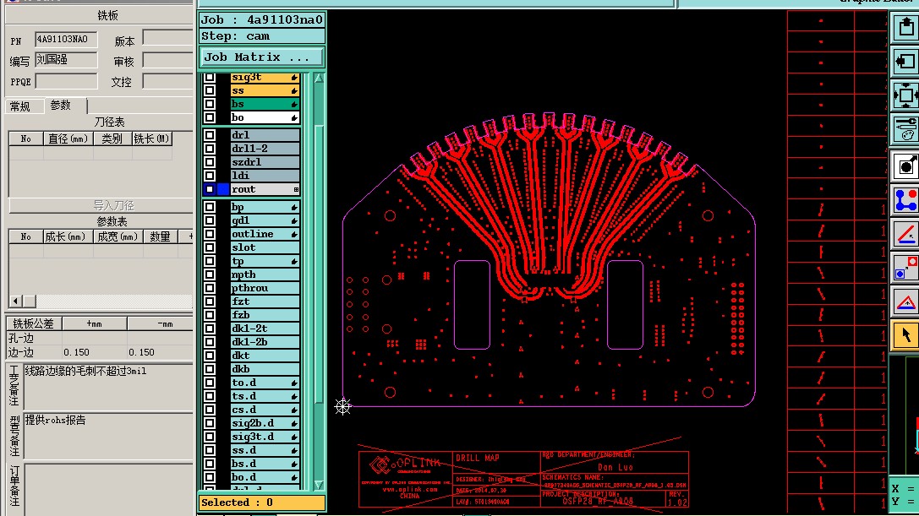Click the hand icon on the bp layer
Image resolution: width=919 pixels, height=516 pixels.
294,208
